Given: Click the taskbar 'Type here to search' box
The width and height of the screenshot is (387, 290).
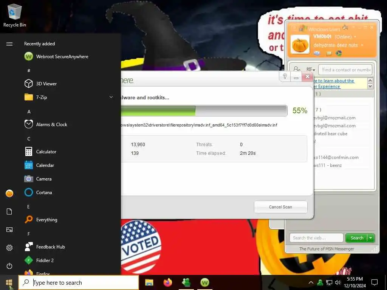Looking at the screenshot, I should (x=79, y=282).
